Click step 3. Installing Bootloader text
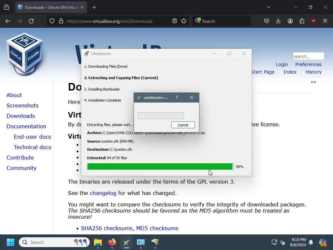Image resolution: width=333 pixels, height=250 pixels. [x=102, y=89]
